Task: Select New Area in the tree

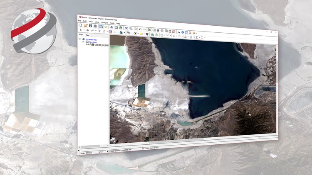Action: [93, 42]
